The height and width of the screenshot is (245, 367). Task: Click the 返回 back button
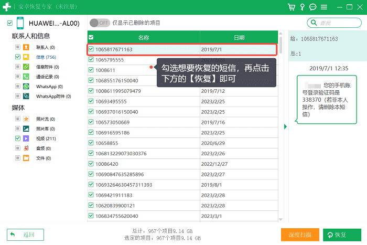pyautogui.click(x=25, y=235)
